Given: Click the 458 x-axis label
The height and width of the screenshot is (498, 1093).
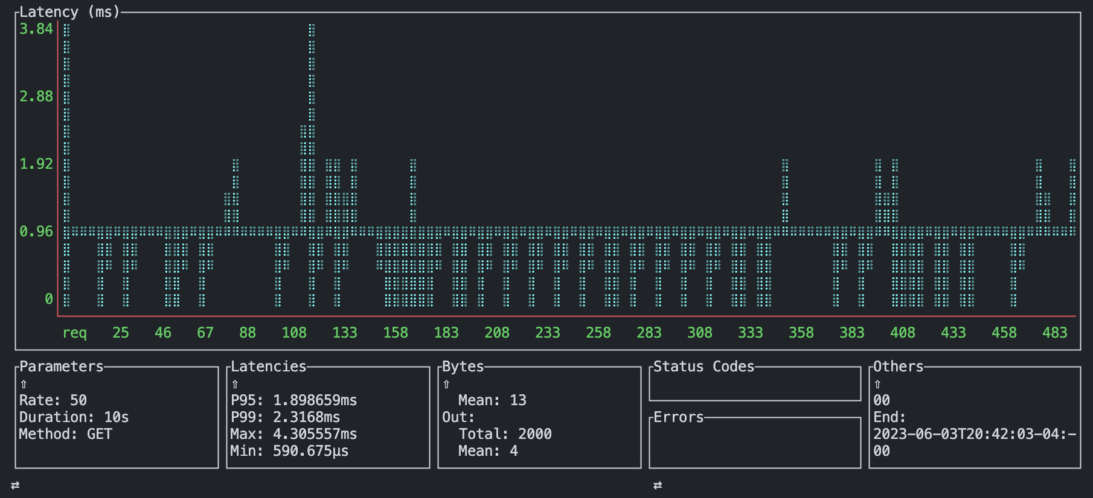Looking at the screenshot, I should [1004, 333].
